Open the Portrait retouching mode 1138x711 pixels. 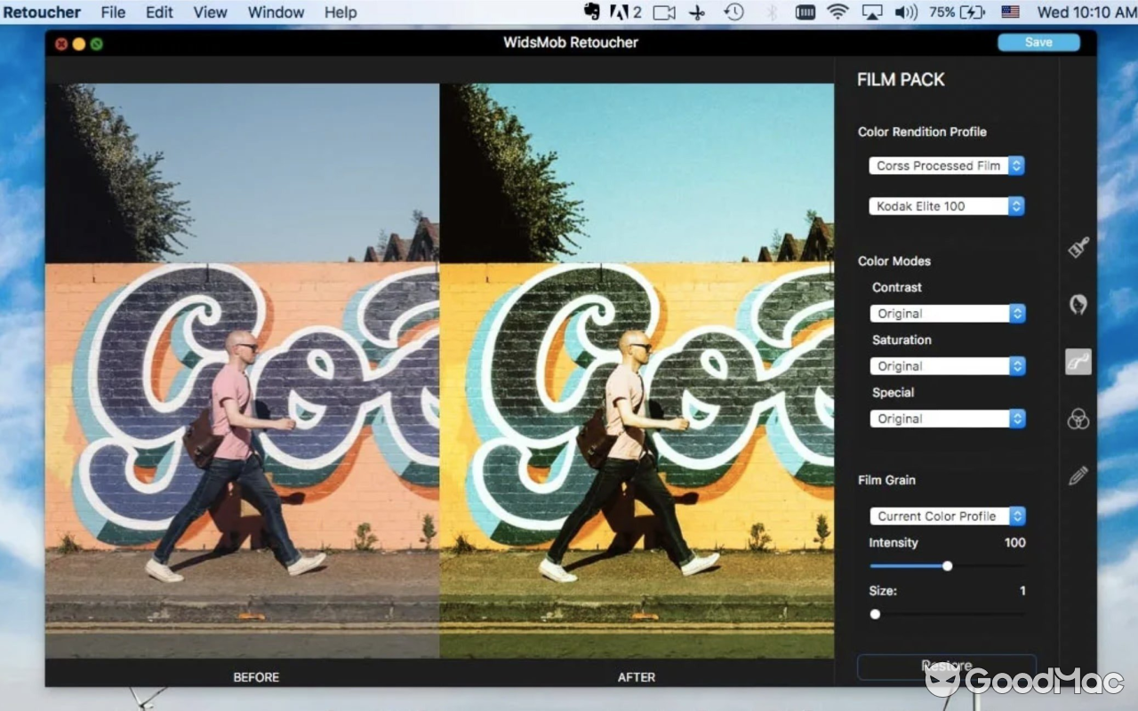pyautogui.click(x=1078, y=304)
